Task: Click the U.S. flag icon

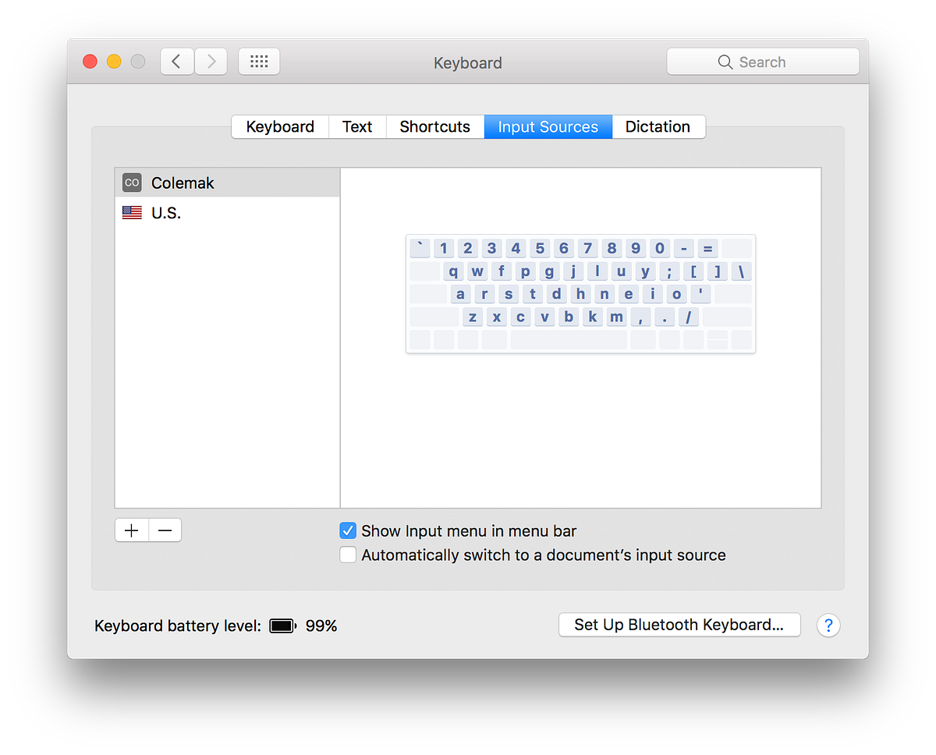Action: (131, 211)
